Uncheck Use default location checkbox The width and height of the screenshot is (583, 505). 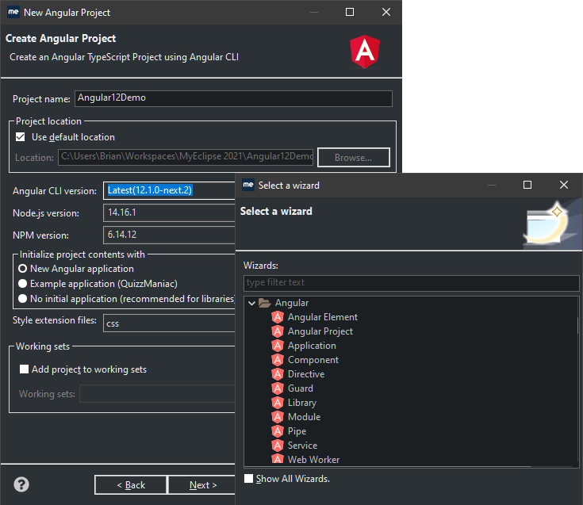pyautogui.click(x=21, y=136)
